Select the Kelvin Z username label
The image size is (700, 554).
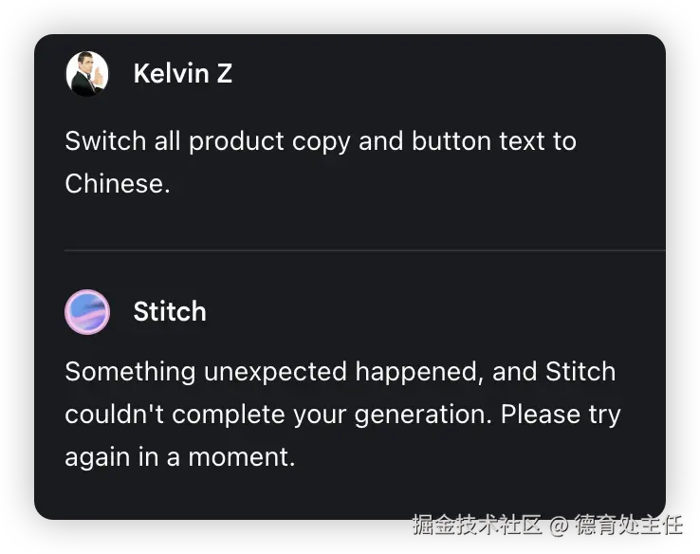pos(183,73)
